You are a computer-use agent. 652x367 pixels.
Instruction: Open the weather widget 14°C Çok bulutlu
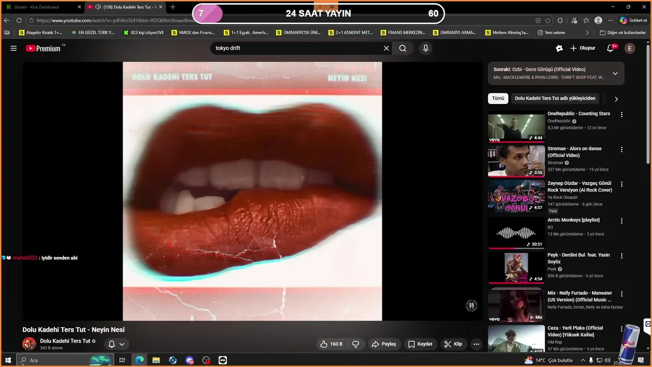(x=548, y=360)
